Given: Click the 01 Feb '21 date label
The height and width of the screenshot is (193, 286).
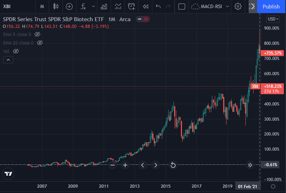Looking at the screenshot, I should click(x=248, y=186).
